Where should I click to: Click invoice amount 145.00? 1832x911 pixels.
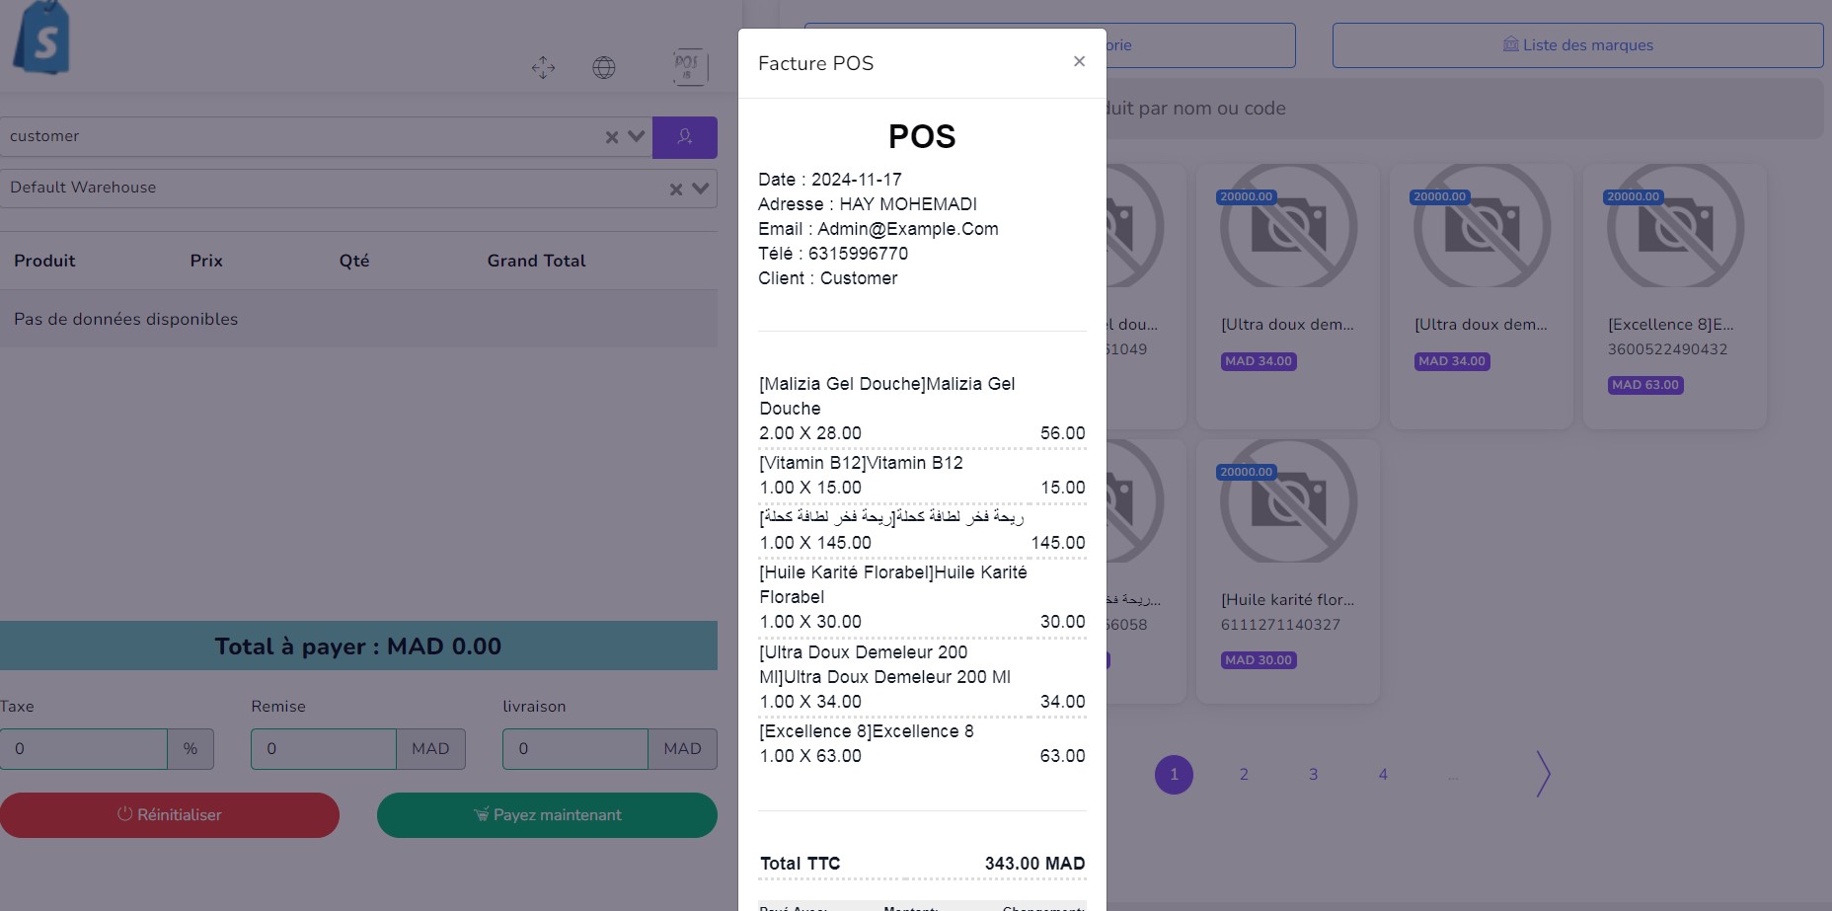[1058, 543]
